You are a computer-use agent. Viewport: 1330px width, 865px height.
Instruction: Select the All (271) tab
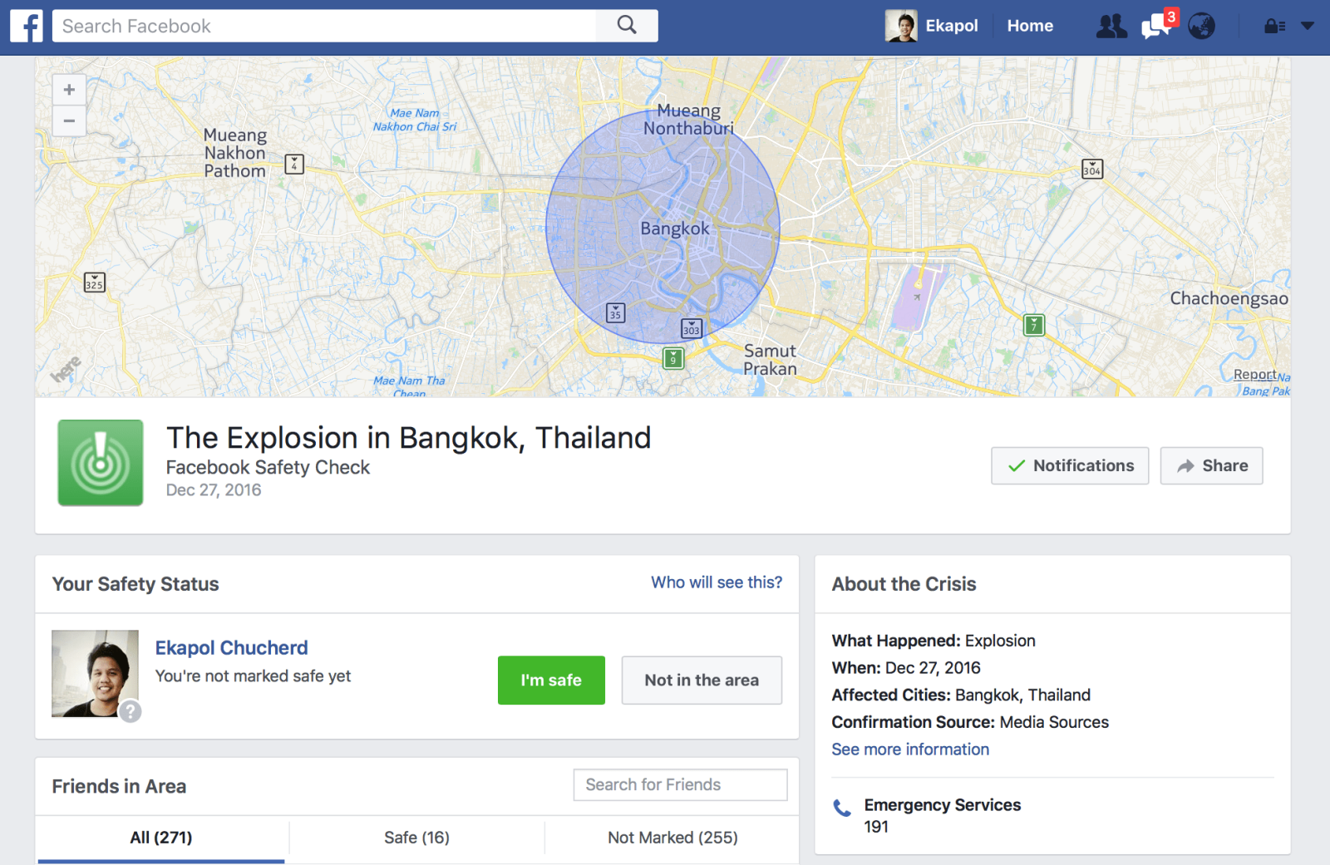point(161,838)
